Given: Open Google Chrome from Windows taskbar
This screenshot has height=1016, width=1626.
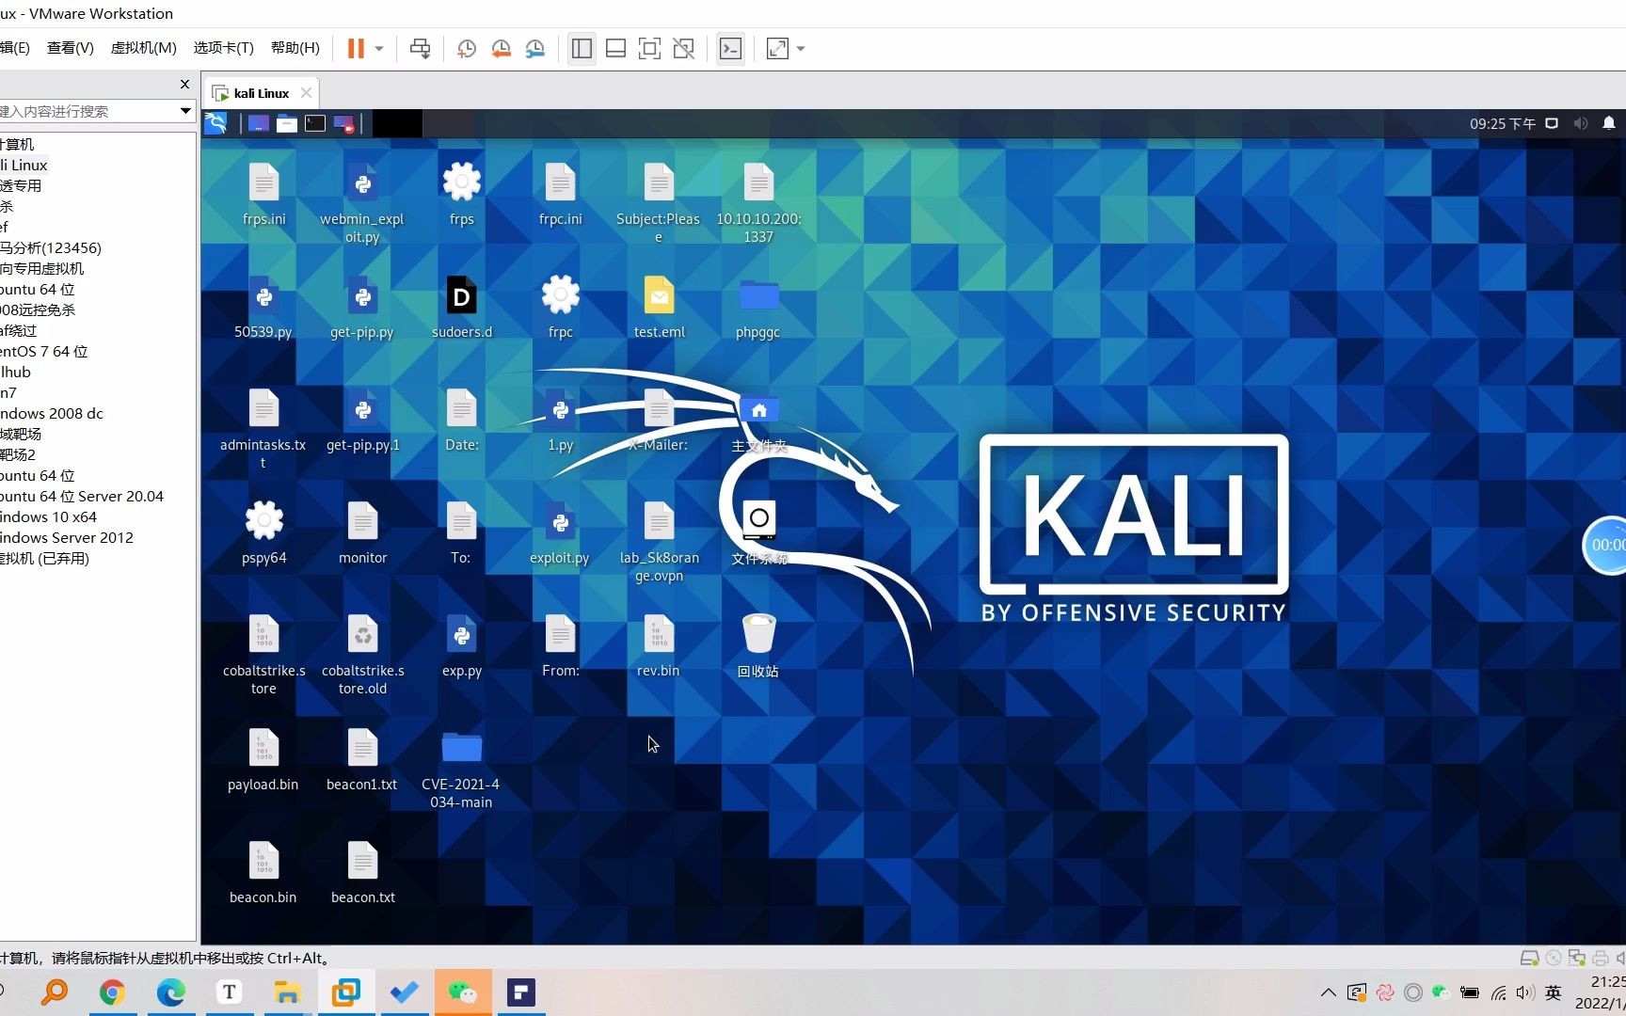Looking at the screenshot, I should pyautogui.click(x=112, y=992).
